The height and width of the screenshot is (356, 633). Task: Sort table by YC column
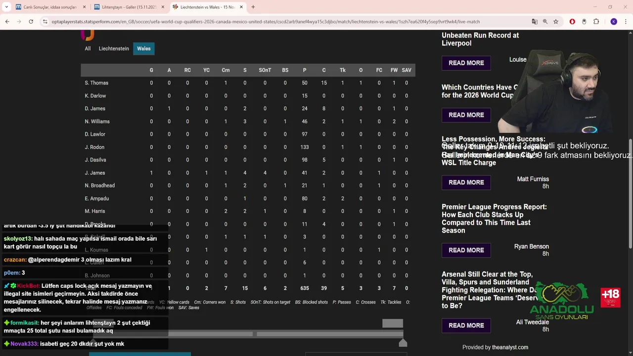pos(207,70)
